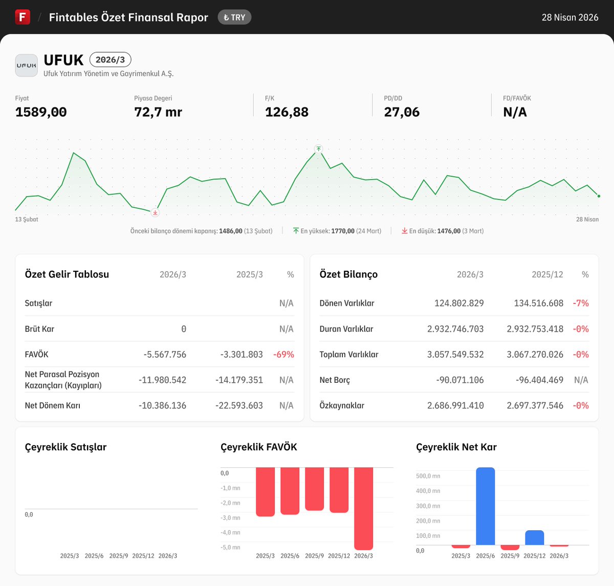
Task: Click the 2026/3 period badge
Action: [110, 60]
